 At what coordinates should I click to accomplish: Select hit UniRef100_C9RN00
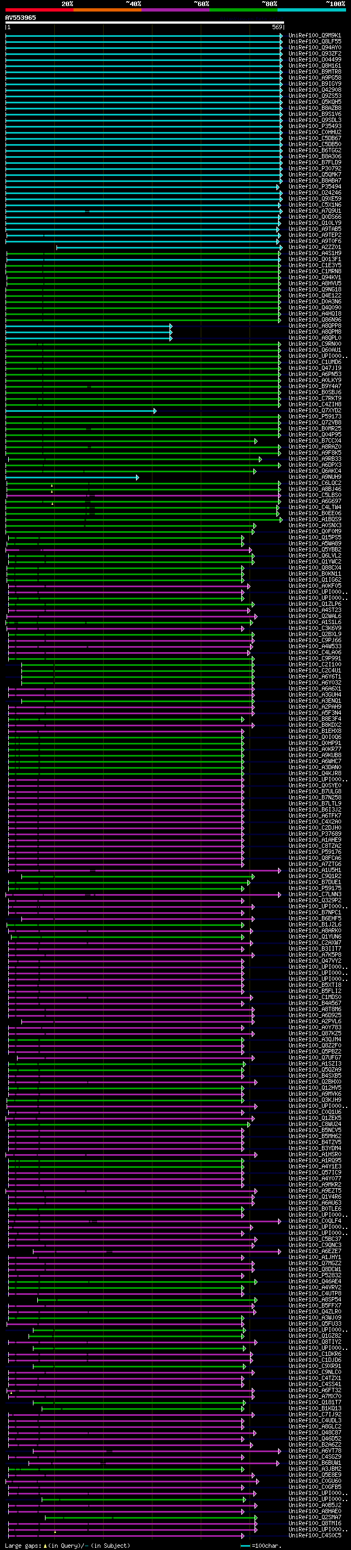pyautogui.click(x=315, y=344)
